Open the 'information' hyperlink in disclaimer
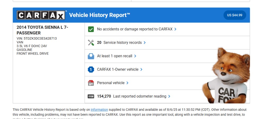This screenshot has width=271, height=119. coord(100,110)
